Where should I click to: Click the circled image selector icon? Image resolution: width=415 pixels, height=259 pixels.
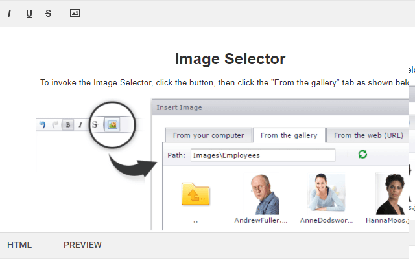[112, 124]
